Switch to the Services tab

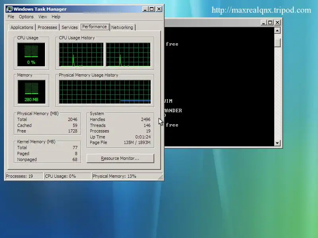70,27
